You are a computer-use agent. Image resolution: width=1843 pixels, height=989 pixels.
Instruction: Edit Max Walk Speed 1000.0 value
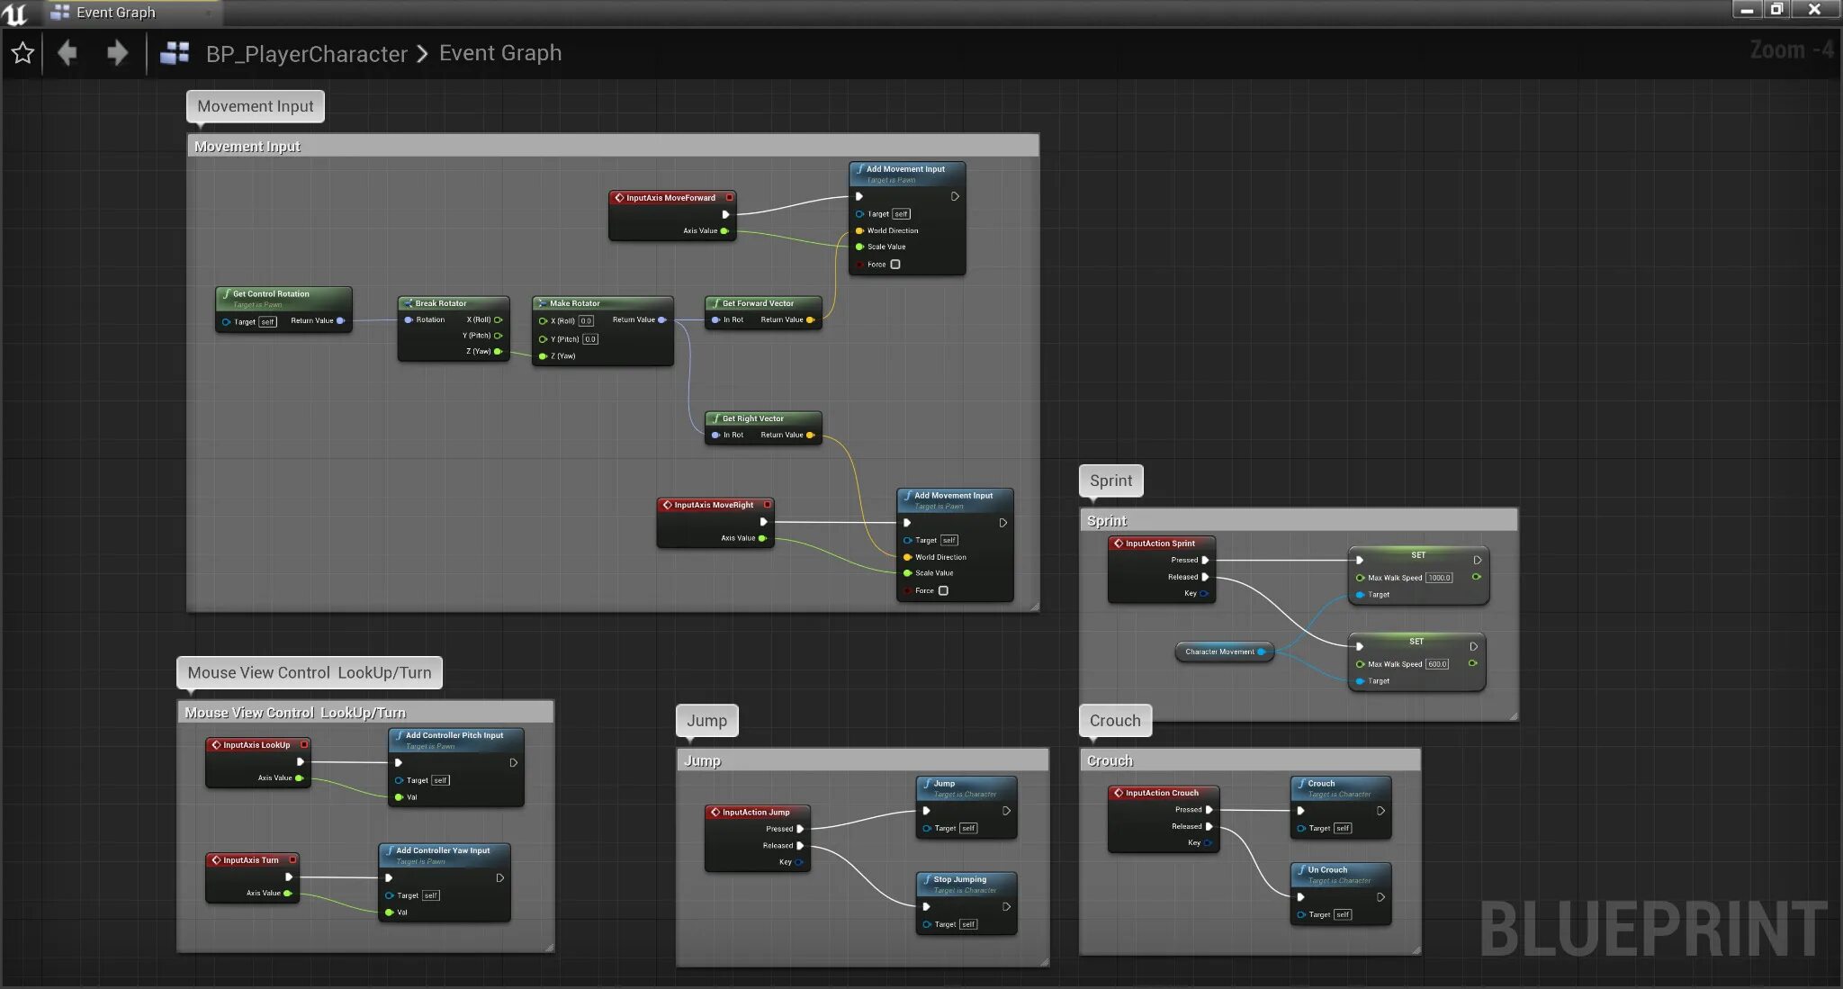1439,578
